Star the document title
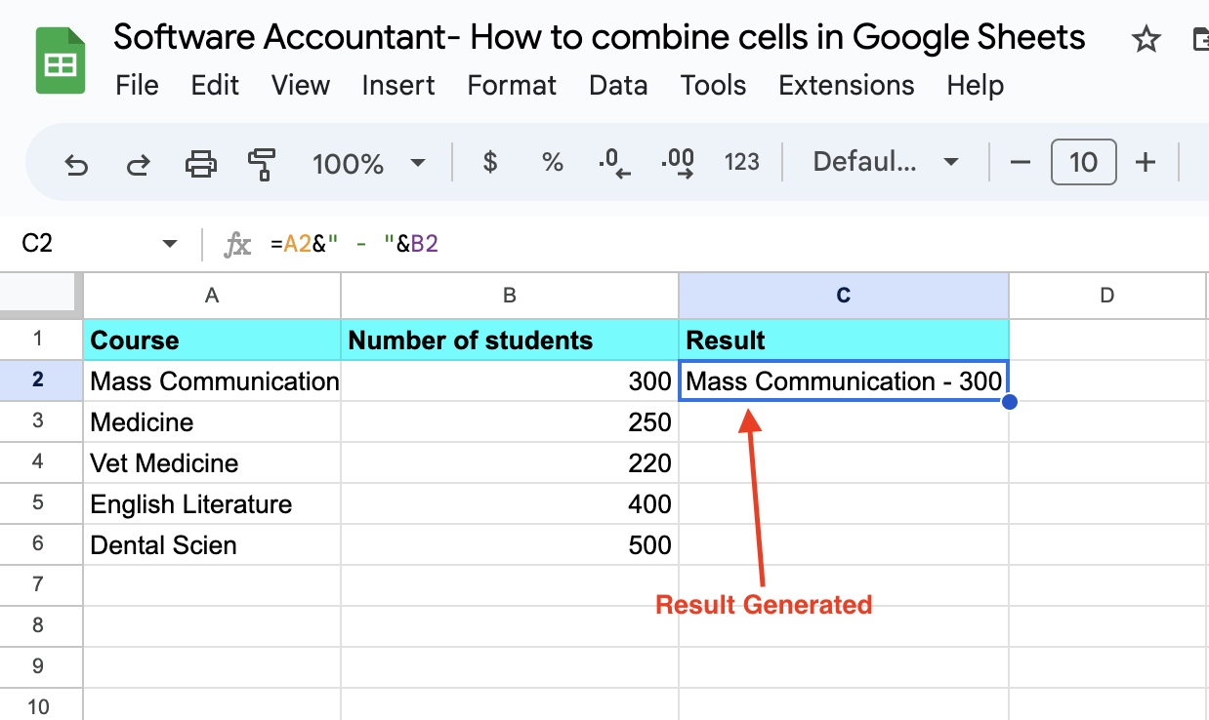The width and height of the screenshot is (1209, 720). (1146, 40)
